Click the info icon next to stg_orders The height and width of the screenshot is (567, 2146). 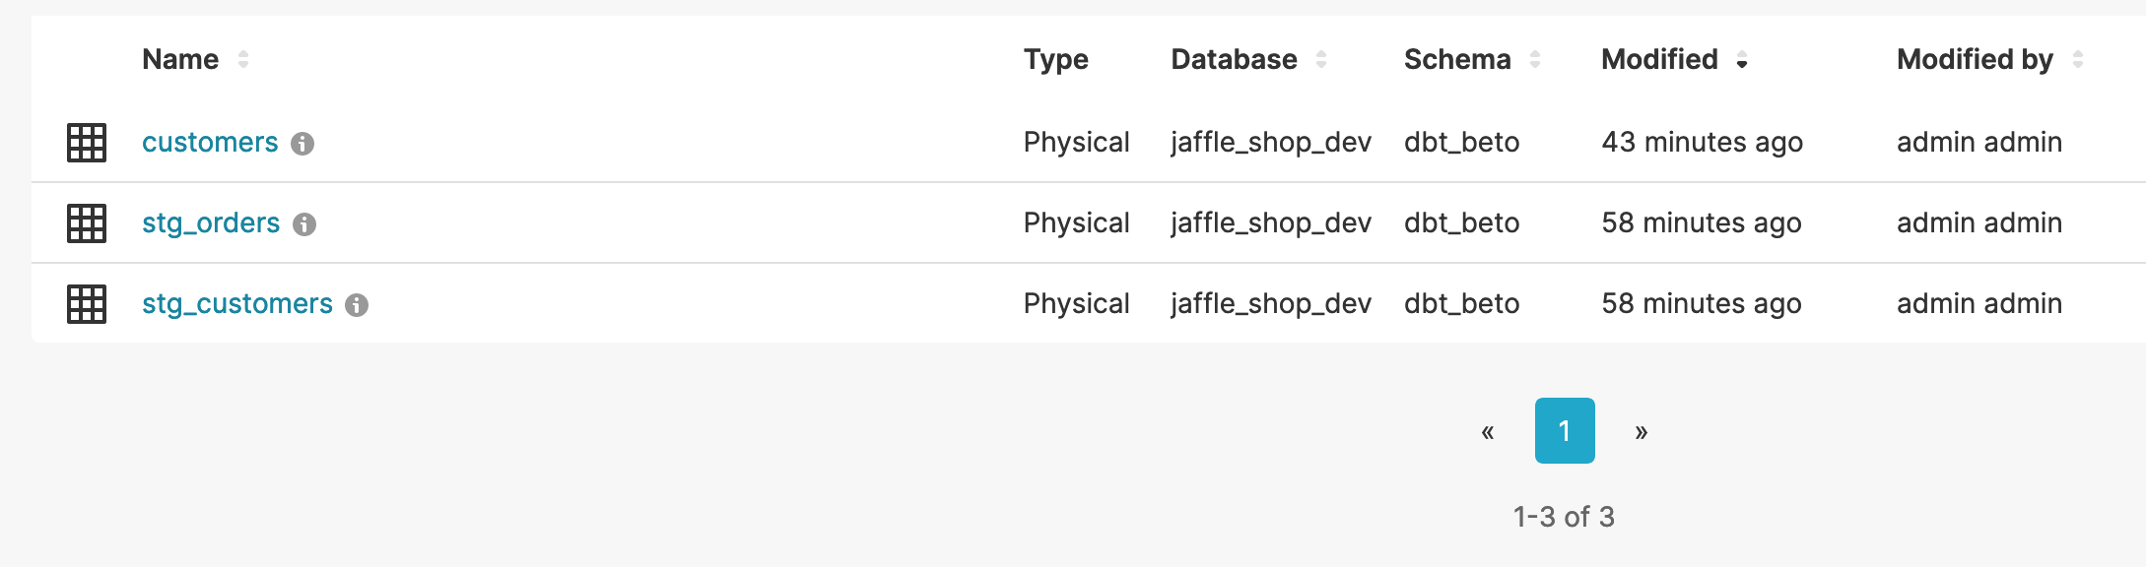coord(304,224)
